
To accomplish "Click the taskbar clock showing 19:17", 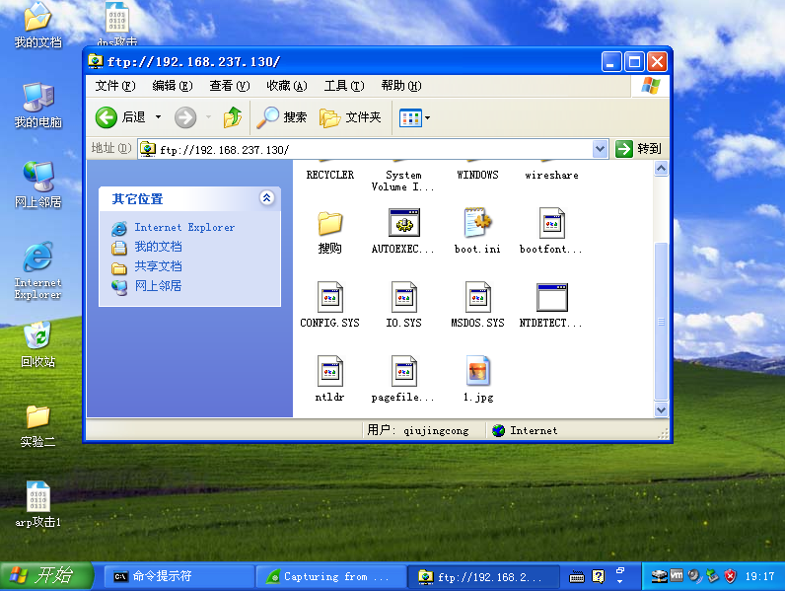I will [759, 576].
